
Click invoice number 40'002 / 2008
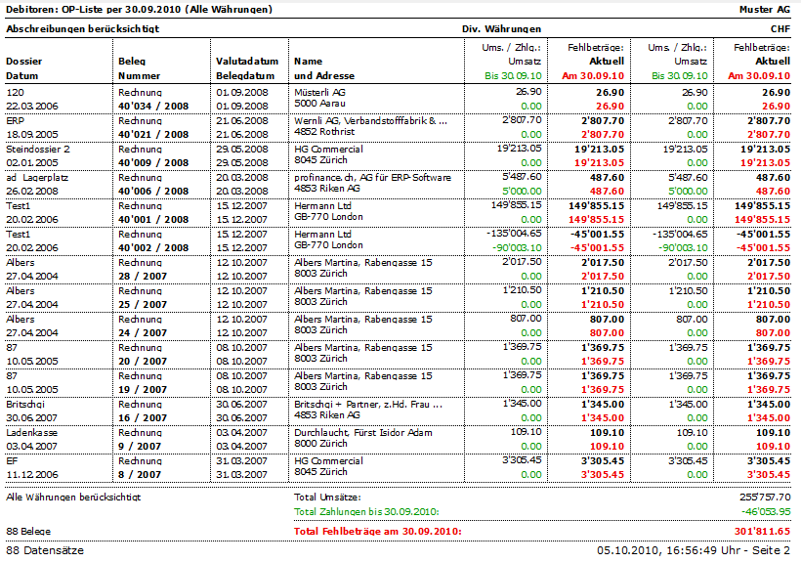point(153,248)
